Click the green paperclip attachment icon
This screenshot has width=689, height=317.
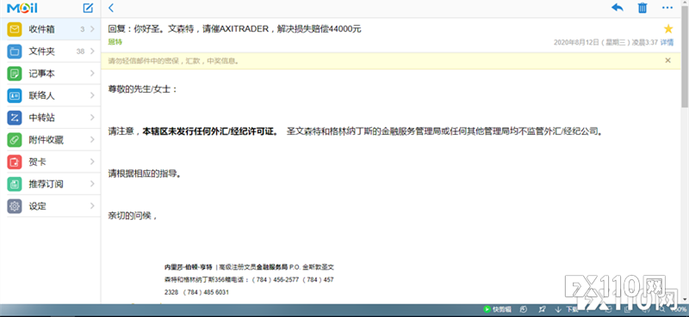15,140
